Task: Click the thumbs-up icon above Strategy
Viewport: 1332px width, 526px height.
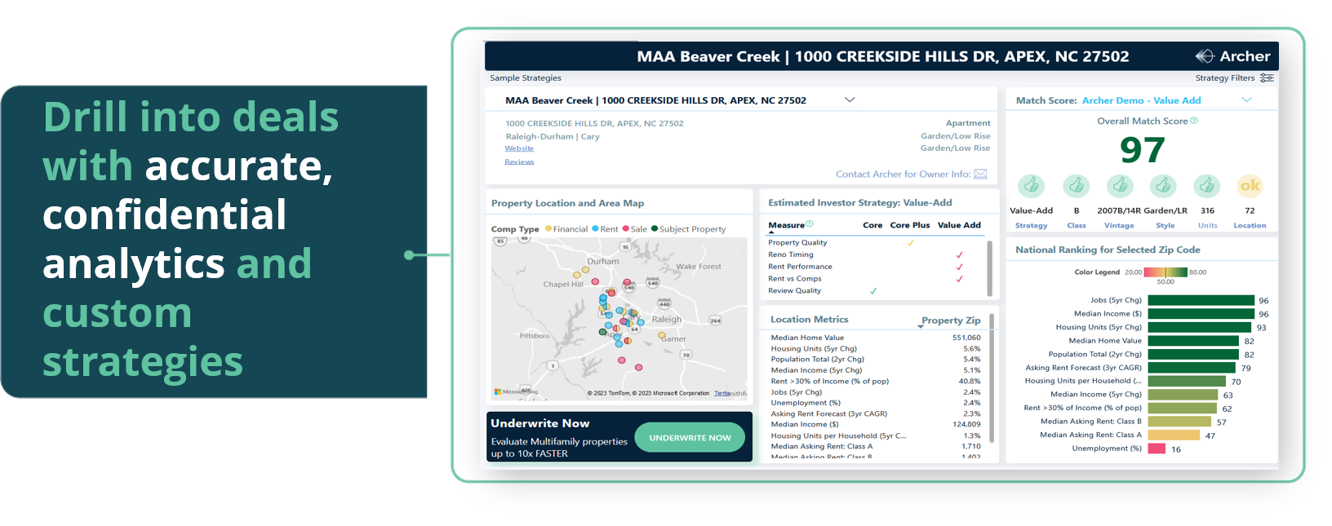Action: tap(1032, 186)
